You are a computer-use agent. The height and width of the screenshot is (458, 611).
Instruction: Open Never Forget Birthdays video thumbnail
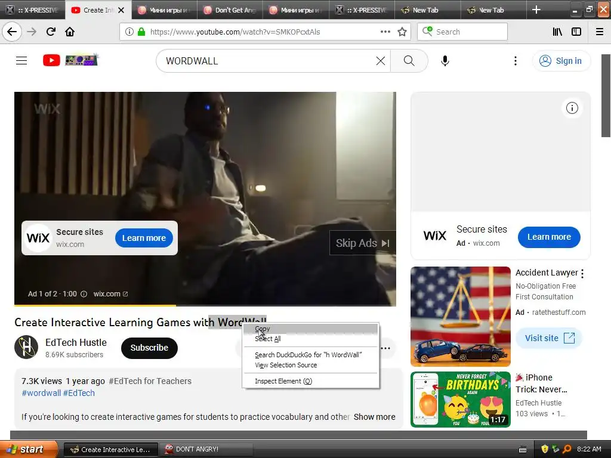[460, 399]
